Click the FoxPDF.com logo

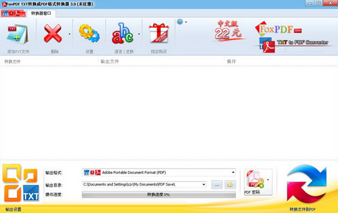(278, 29)
